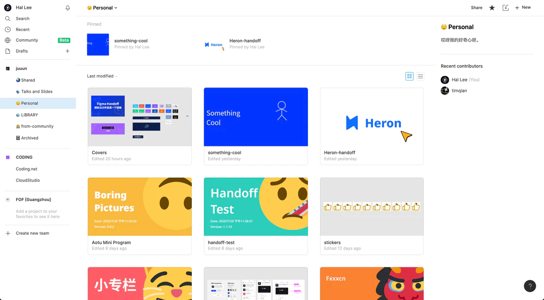Click the FOF [Guangzhou] team icon
This screenshot has height=300, width=544.
(x=8, y=200)
